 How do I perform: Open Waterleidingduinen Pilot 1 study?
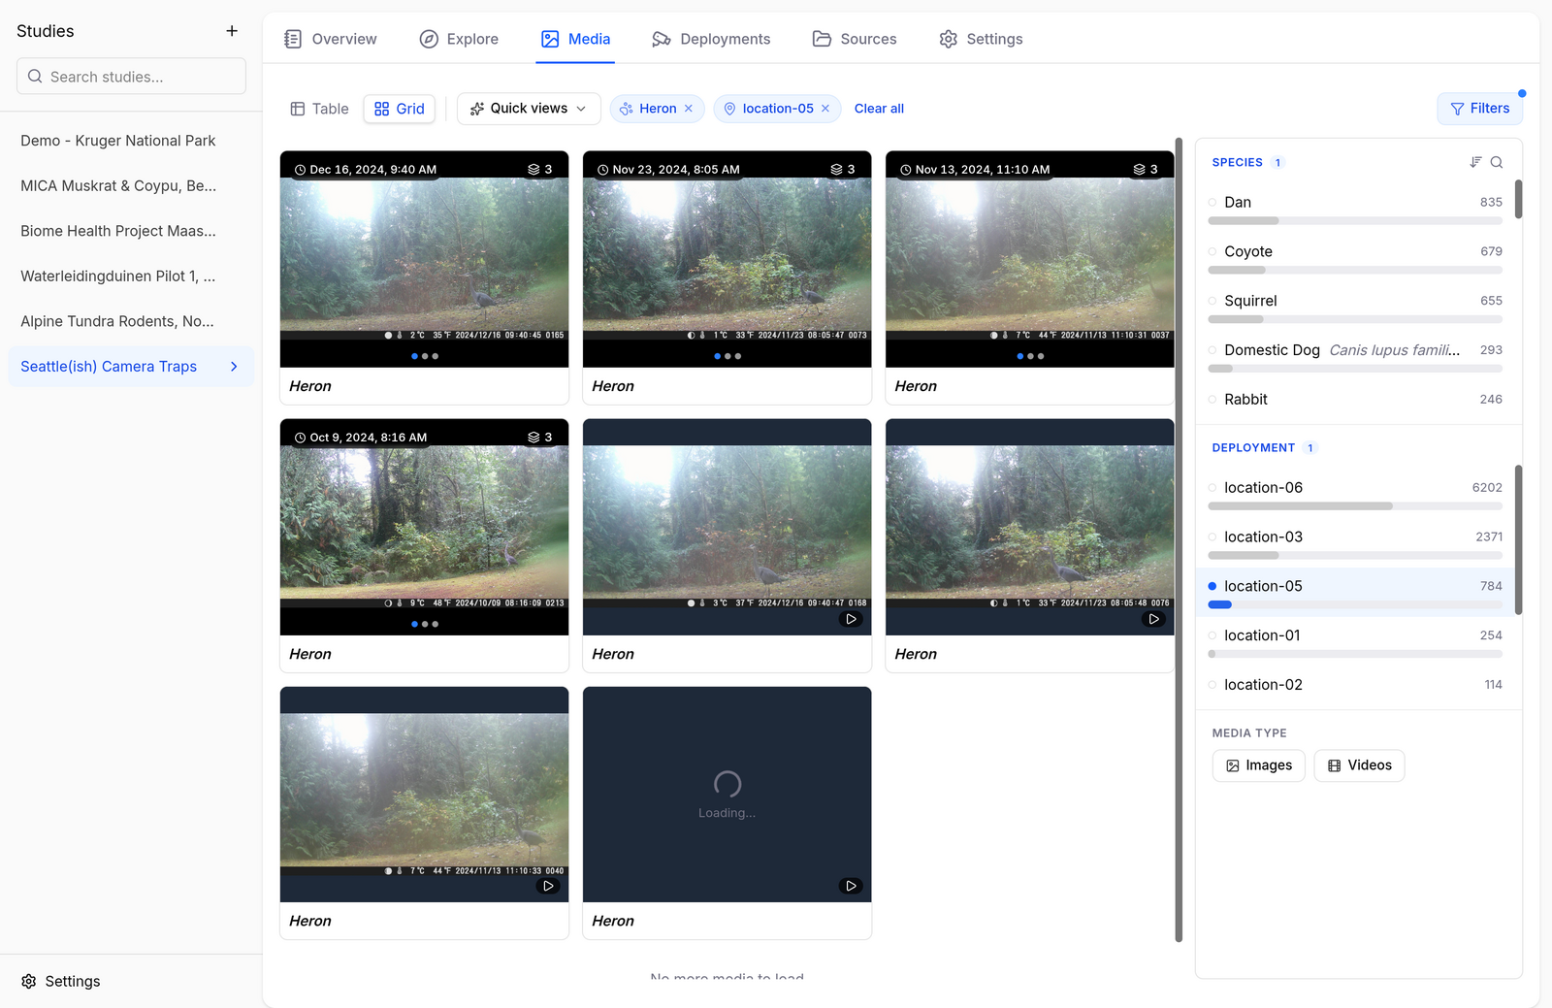coord(131,276)
